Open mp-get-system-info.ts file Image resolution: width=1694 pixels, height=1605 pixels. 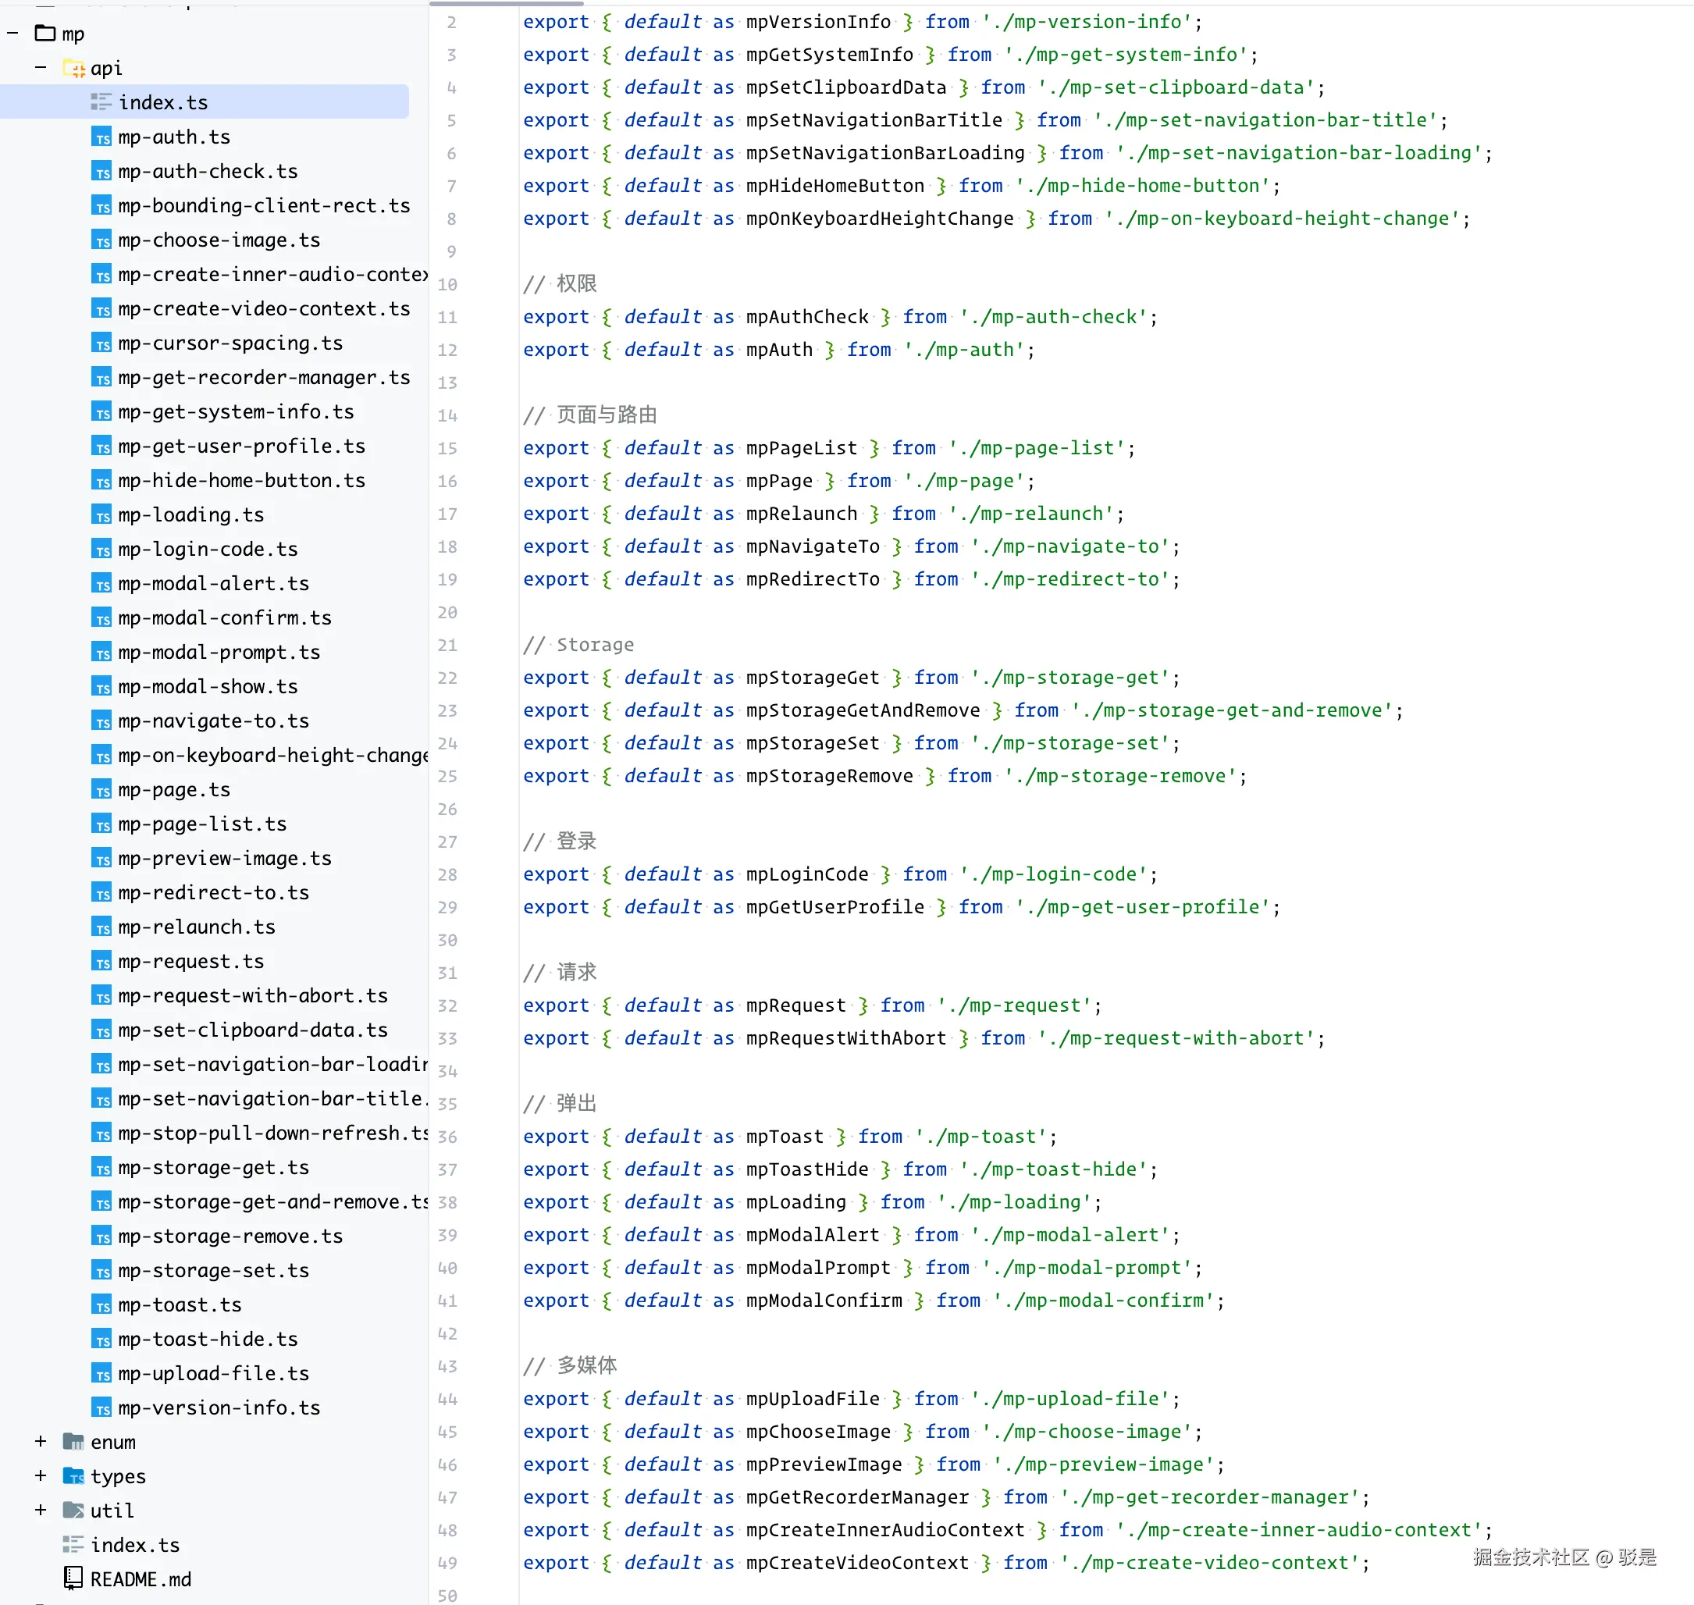[x=235, y=411]
